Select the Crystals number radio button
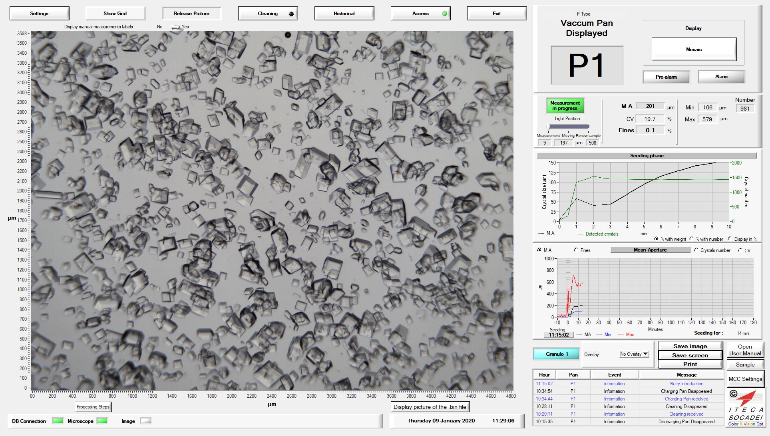This screenshot has height=436, width=770. 696,250
